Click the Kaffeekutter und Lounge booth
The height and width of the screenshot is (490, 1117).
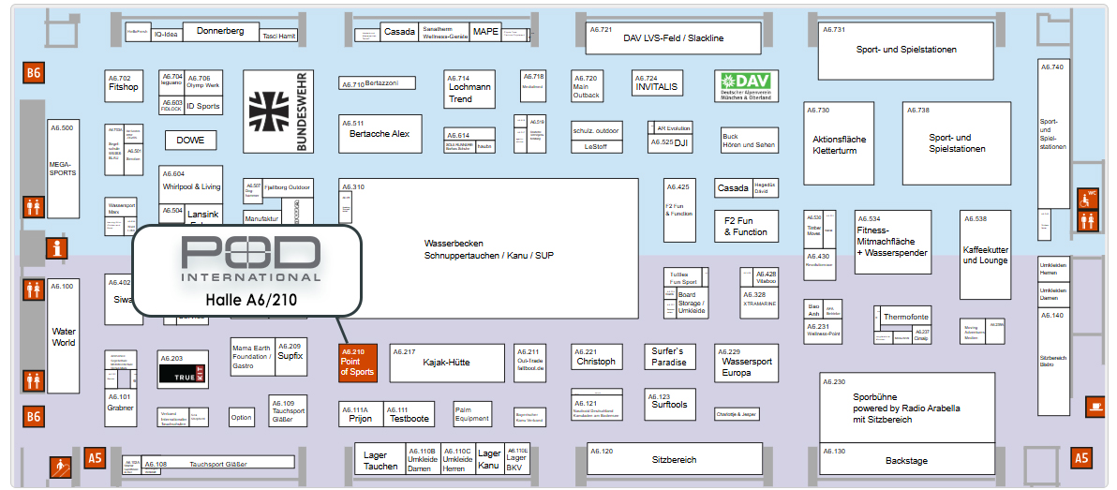(985, 254)
